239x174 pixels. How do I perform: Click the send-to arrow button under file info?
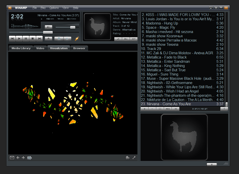point(126,39)
